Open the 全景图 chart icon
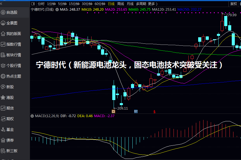Screen dimensions: 241x160 coord(3,23)
